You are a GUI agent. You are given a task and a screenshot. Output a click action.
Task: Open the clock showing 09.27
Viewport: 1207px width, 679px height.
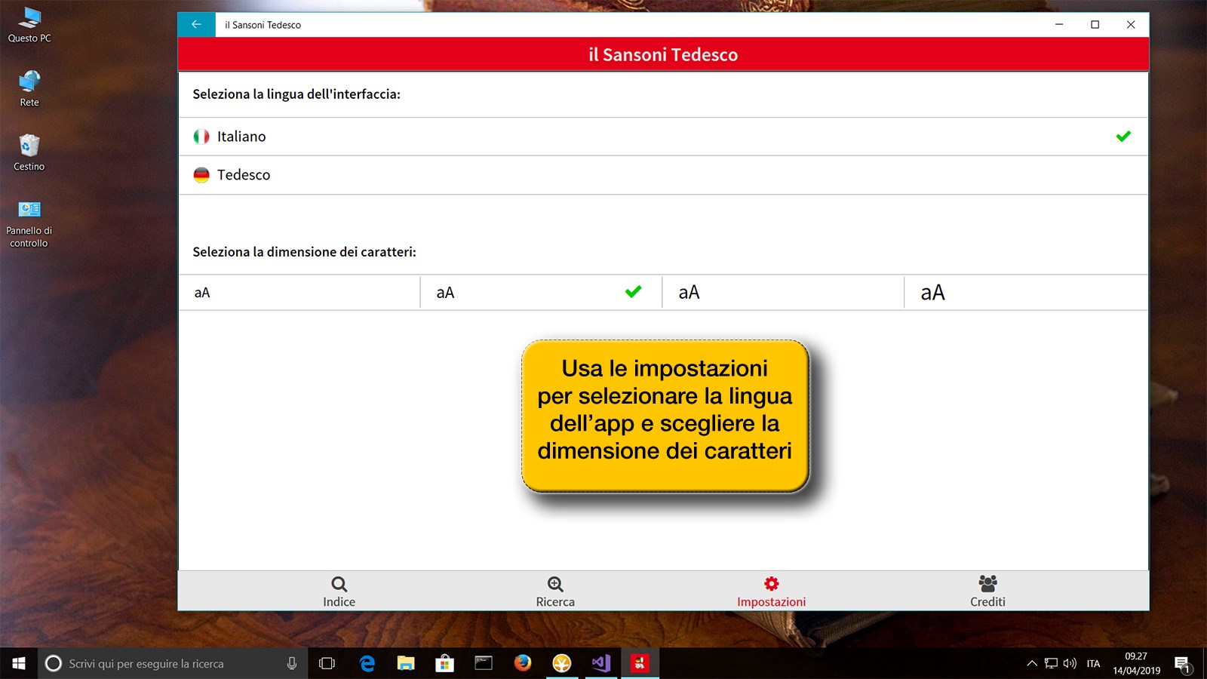coord(1136,663)
